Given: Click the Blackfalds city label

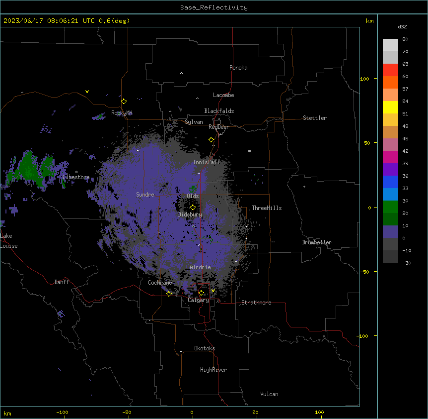Looking at the screenshot, I should click(219, 111).
